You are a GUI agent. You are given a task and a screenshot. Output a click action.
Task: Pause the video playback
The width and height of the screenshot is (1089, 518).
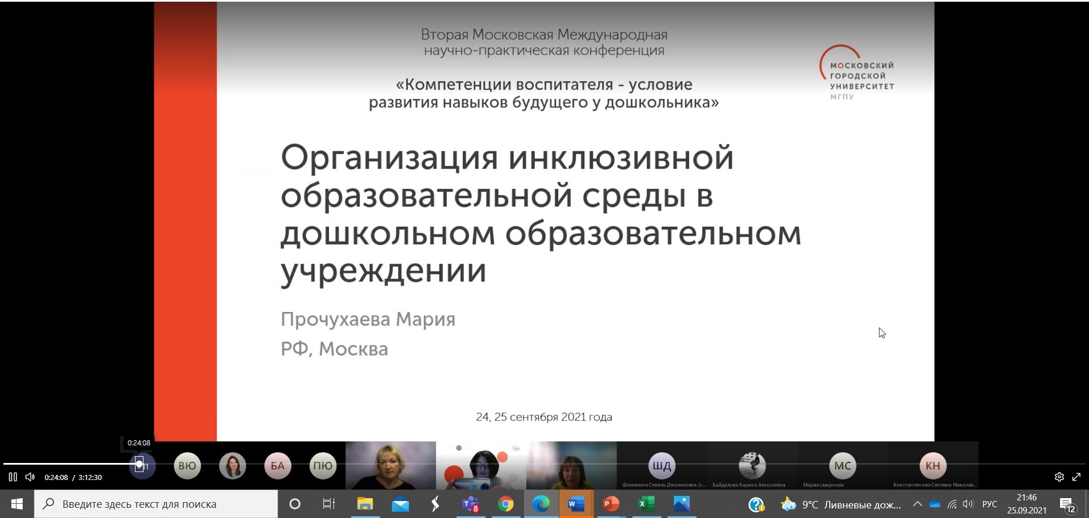[x=12, y=477]
